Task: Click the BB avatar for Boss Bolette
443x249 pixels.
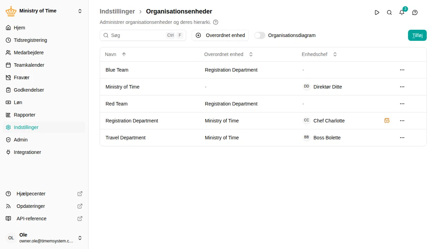Action: click(307, 137)
